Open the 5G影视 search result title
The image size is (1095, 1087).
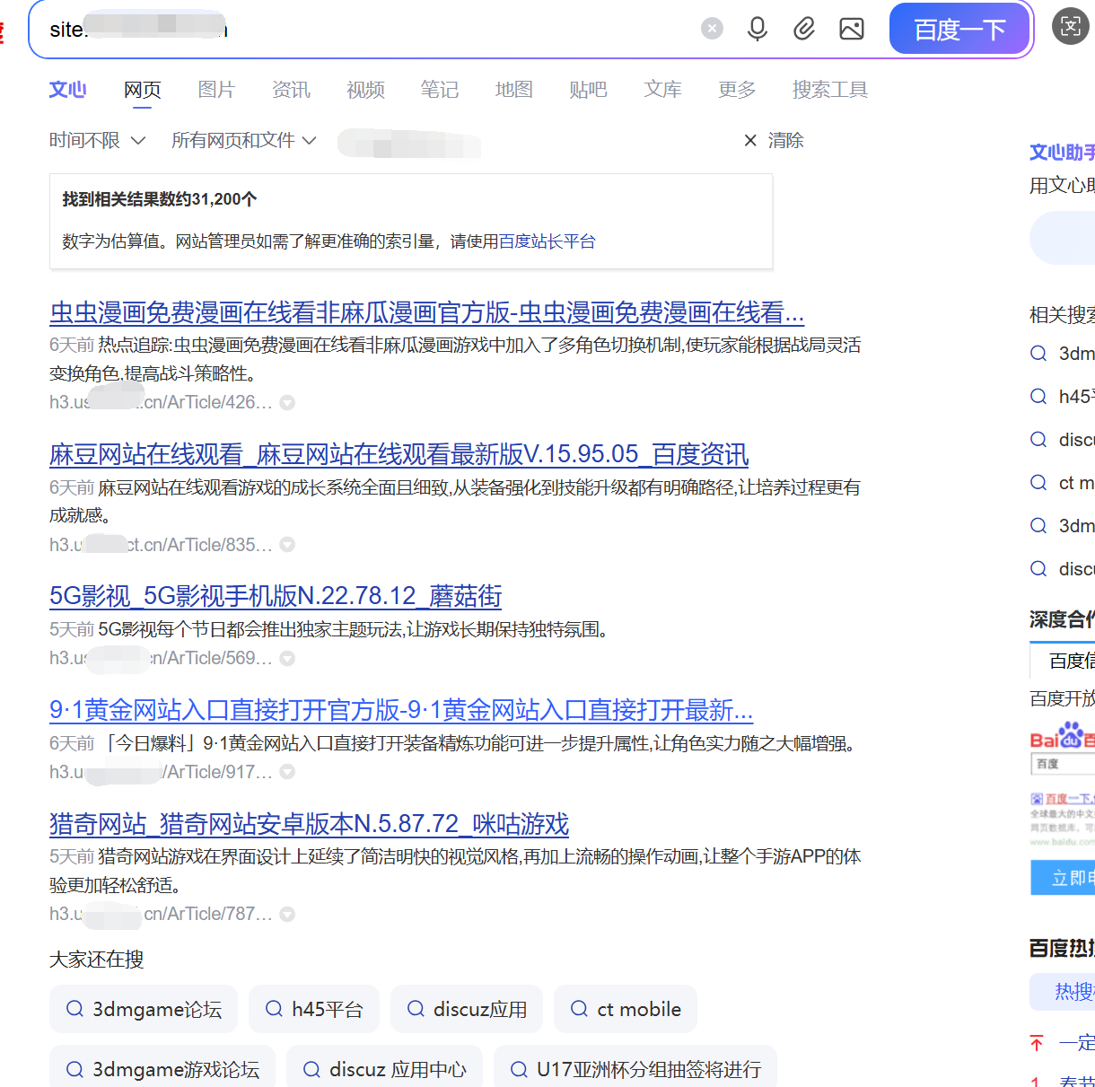pos(276,596)
